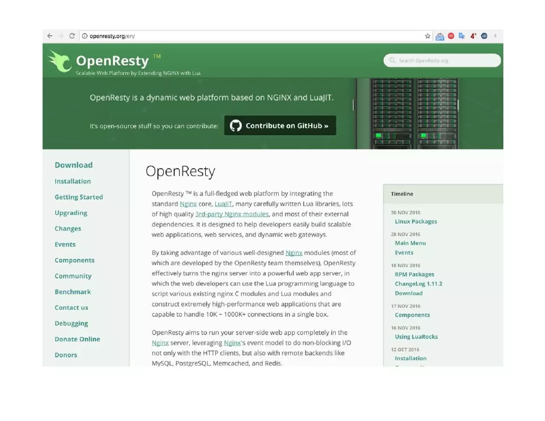Click the tagline "Scalable Web Platform by Extending NGINX with Lua"
545x421 pixels.
(x=138, y=73)
